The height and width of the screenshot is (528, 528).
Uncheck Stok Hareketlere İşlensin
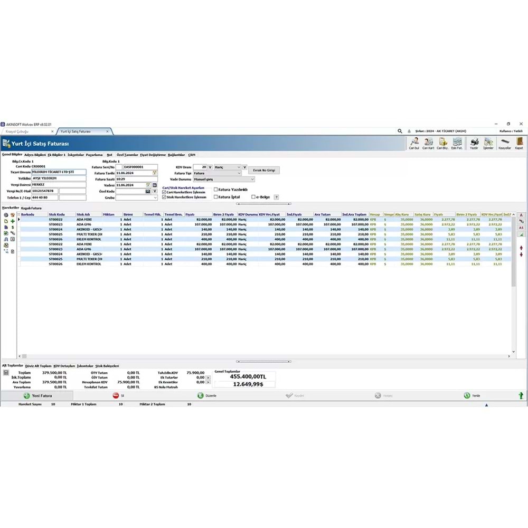click(164, 197)
